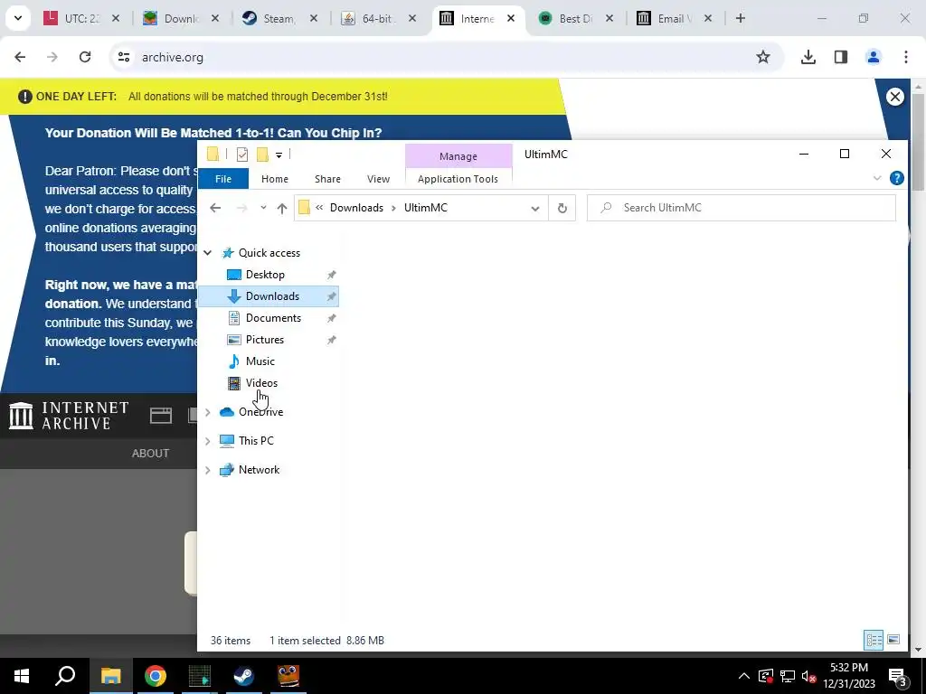Open the Share ribbon tab
The image size is (926, 694).
click(327, 179)
